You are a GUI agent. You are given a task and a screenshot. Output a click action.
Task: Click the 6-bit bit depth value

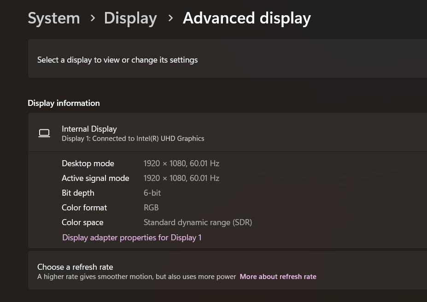tap(152, 193)
